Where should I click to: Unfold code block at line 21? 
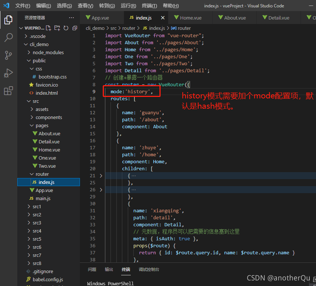click(101, 176)
